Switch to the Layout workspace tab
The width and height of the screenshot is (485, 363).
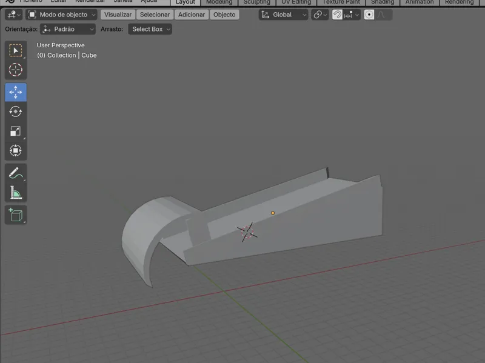[x=186, y=2]
